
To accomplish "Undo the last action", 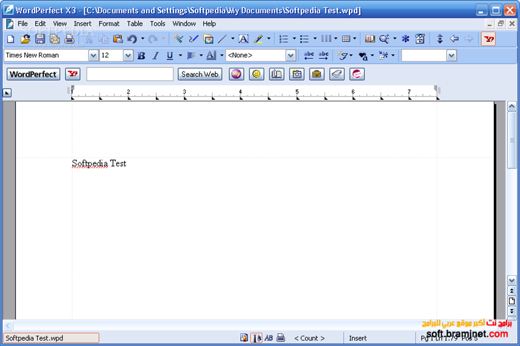I will tap(132, 39).
